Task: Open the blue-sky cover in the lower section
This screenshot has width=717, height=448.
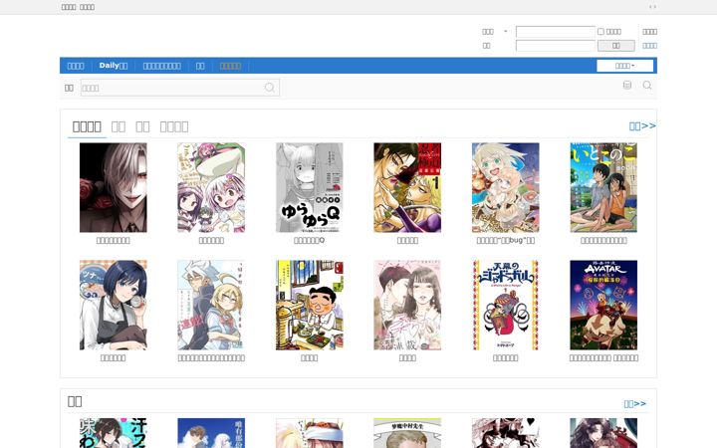Action: [211, 433]
